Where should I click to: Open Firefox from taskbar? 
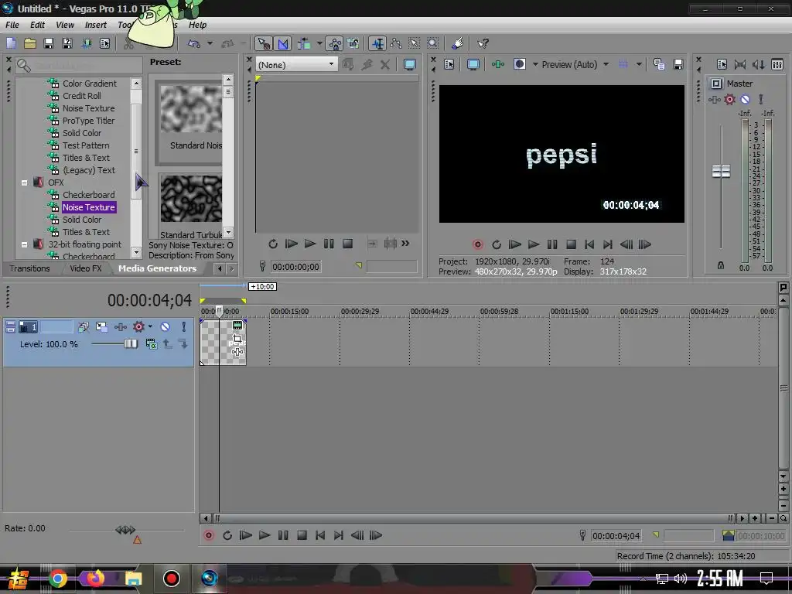coord(95,579)
